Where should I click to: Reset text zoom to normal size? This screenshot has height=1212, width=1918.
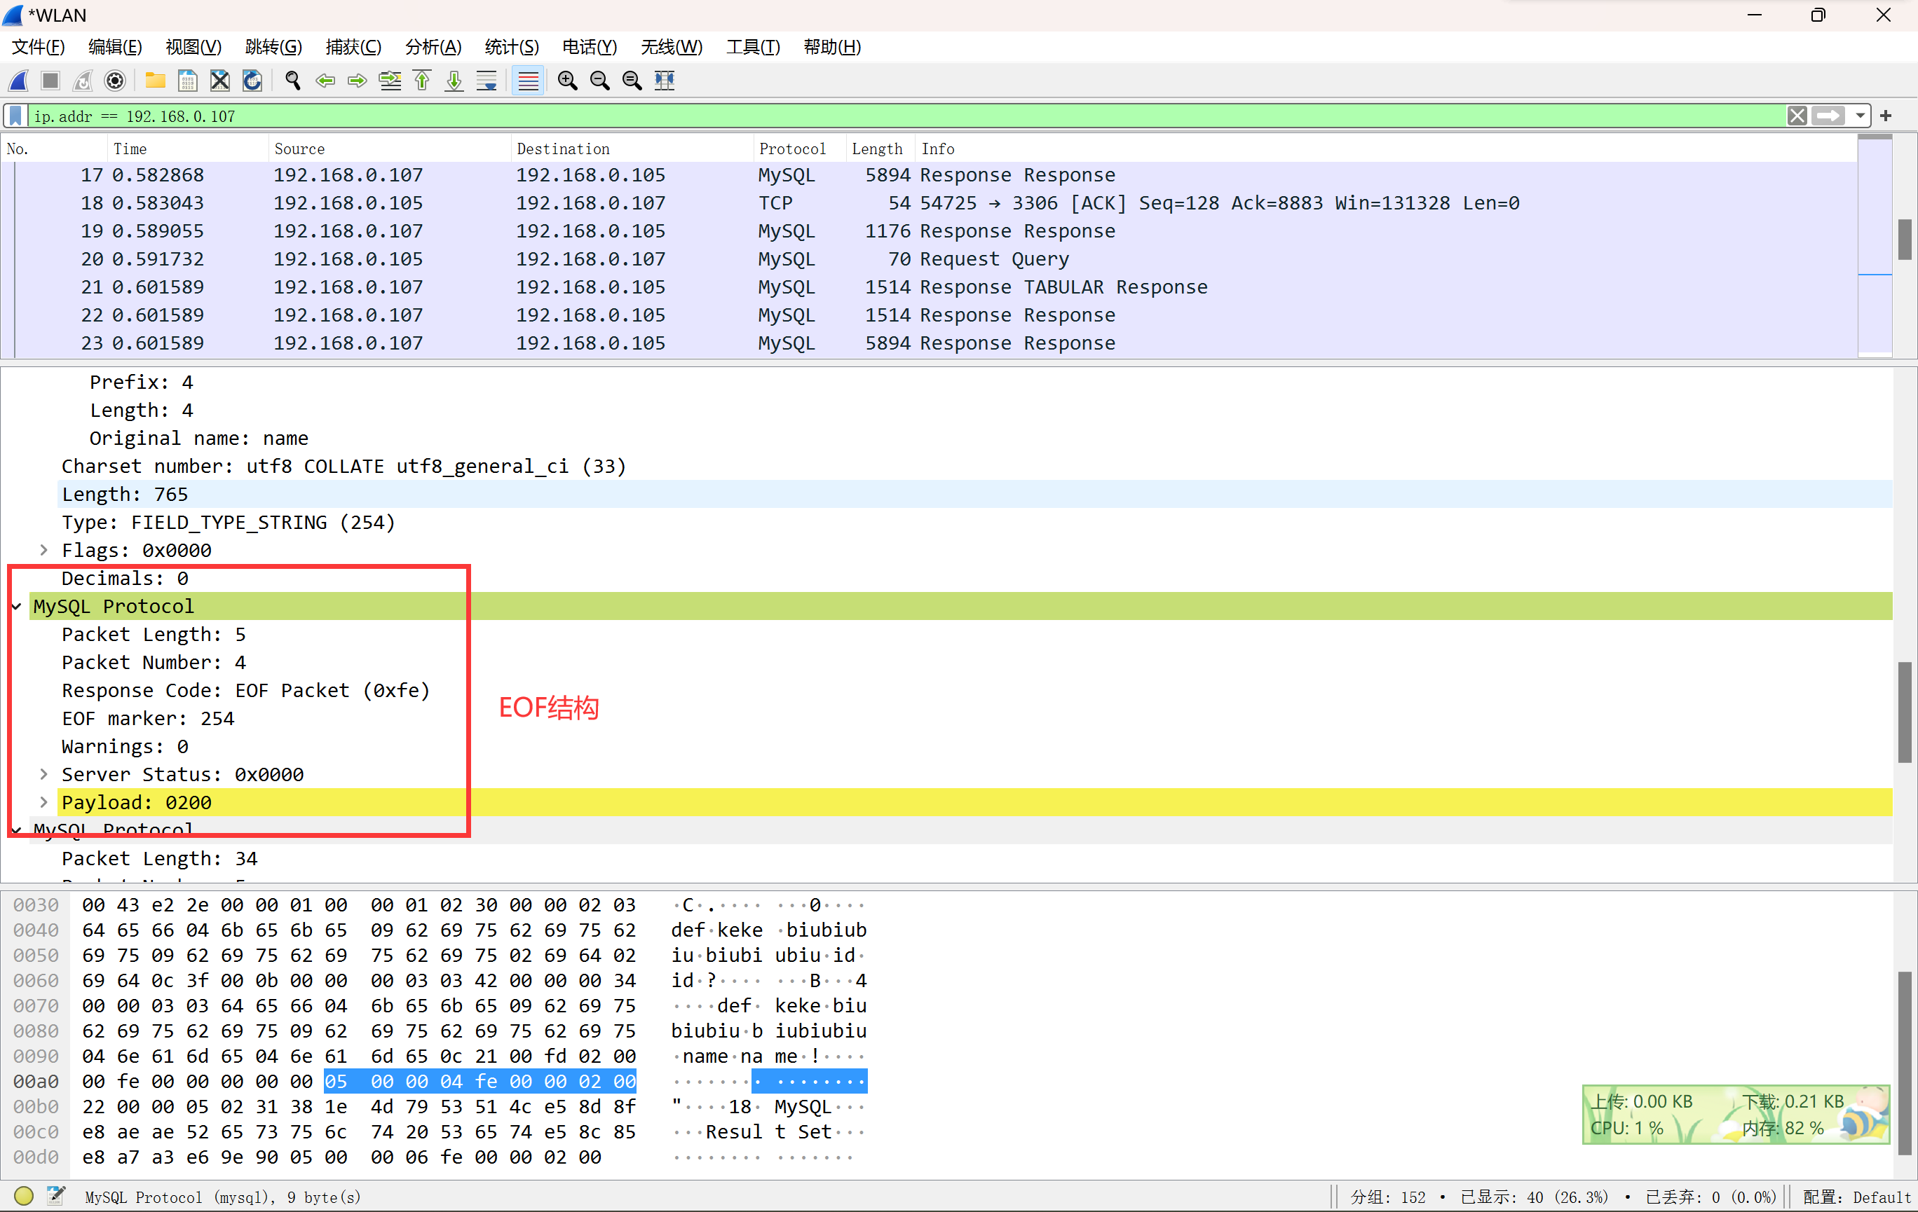[632, 81]
